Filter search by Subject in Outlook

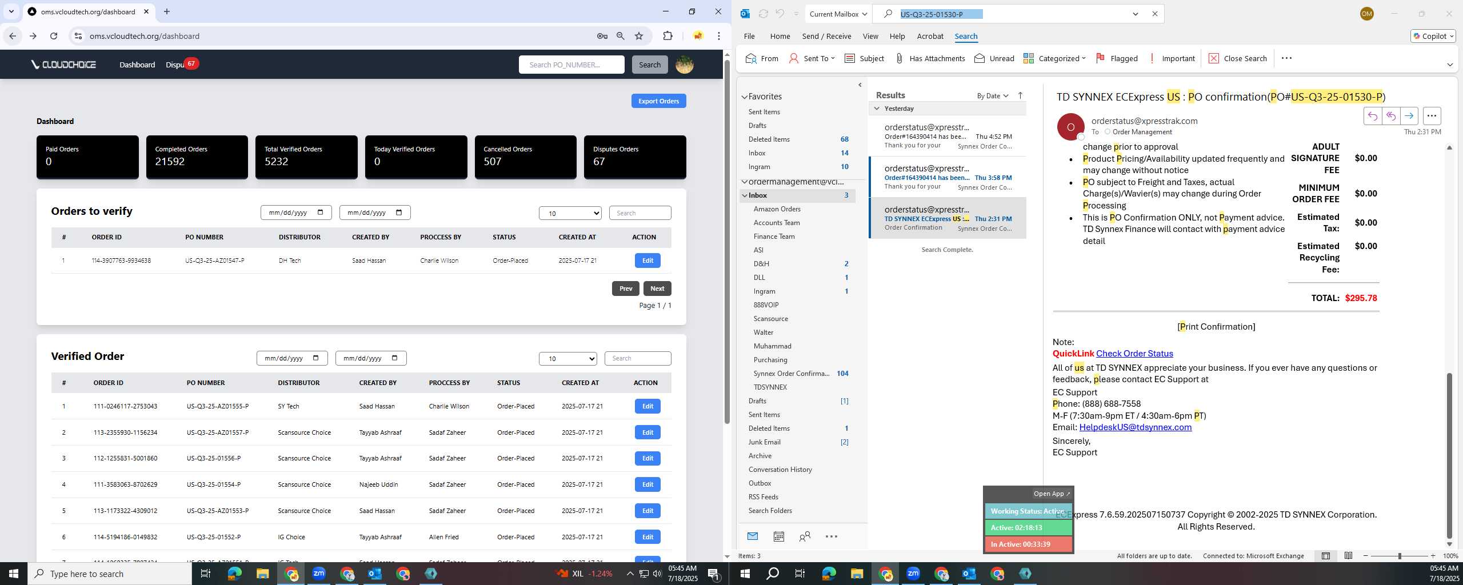pyautogui.click(x=864, y=58)
